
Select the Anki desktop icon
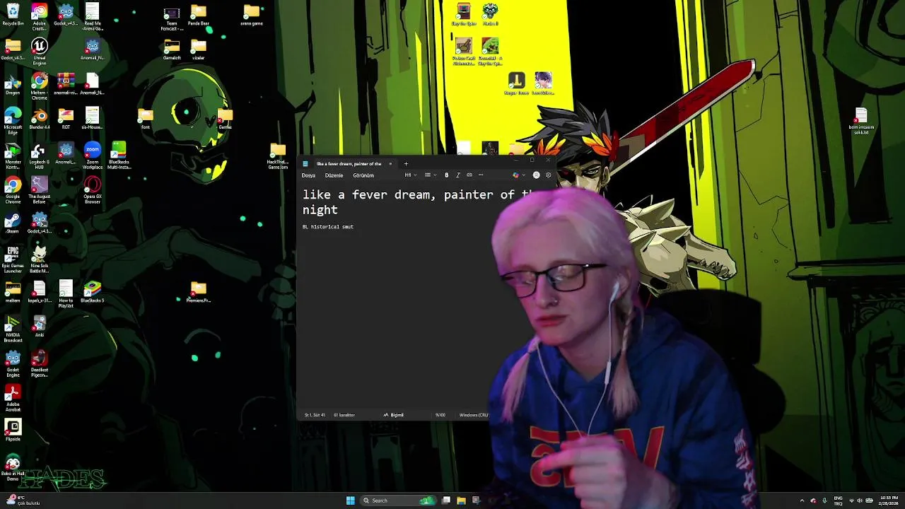click(x=39, y=326)
